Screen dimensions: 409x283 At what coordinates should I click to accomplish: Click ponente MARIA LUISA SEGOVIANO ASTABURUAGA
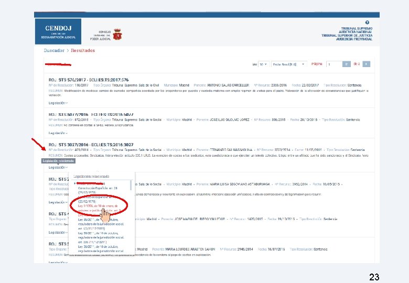tap(240, 184)
